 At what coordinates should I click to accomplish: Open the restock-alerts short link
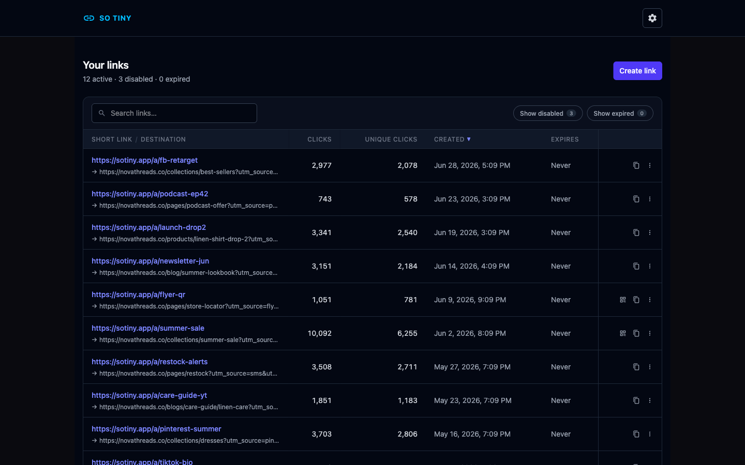(x=150, y=362)
